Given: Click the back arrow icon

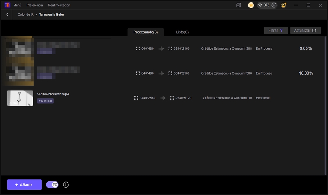Looking at the screenshot, I should point(7,14).
